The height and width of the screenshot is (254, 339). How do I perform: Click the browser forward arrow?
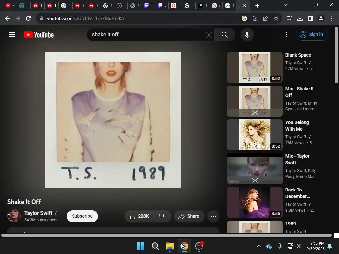(18, 19)
